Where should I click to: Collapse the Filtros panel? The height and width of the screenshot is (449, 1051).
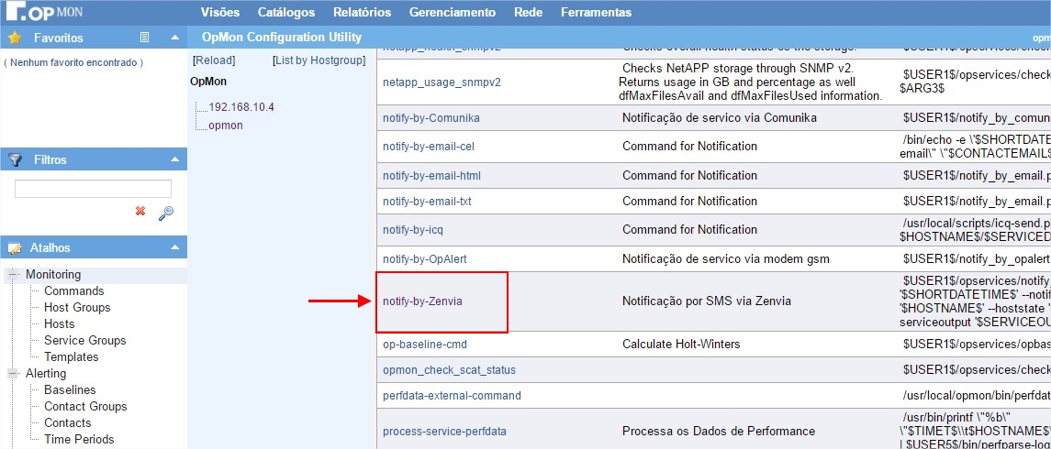click(x=174, y=159)
